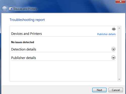Click the No issues detected text

[x=23, y=42]
